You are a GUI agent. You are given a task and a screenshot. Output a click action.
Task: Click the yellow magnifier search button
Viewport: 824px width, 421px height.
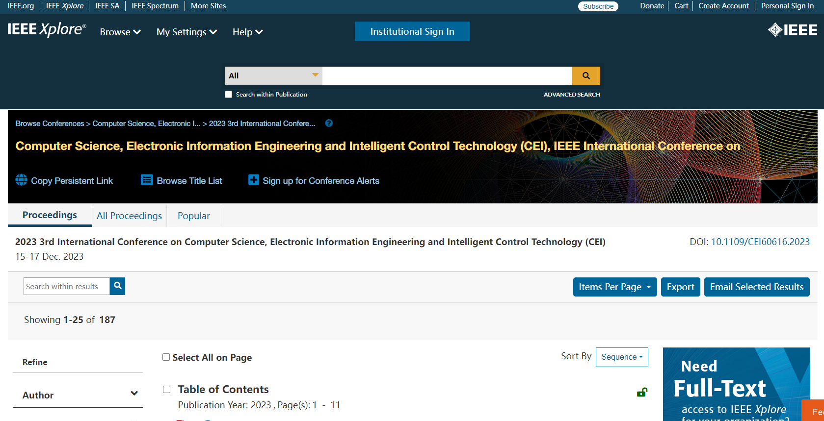(586, 76)
